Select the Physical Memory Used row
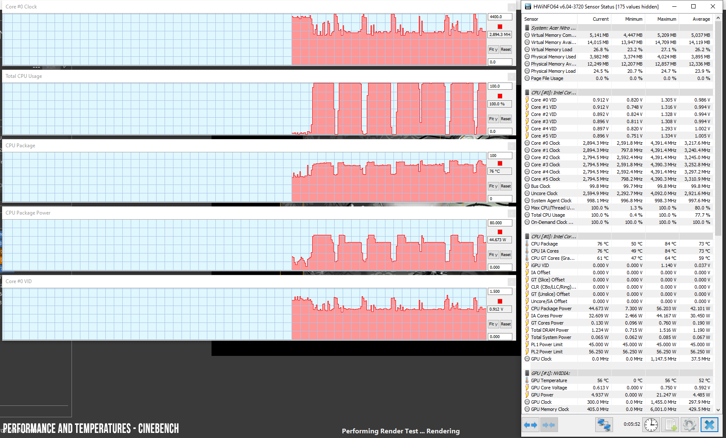726x438 pixels. point(618,57)
